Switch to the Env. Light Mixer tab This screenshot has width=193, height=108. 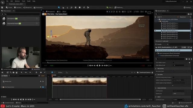coord(22,69)
